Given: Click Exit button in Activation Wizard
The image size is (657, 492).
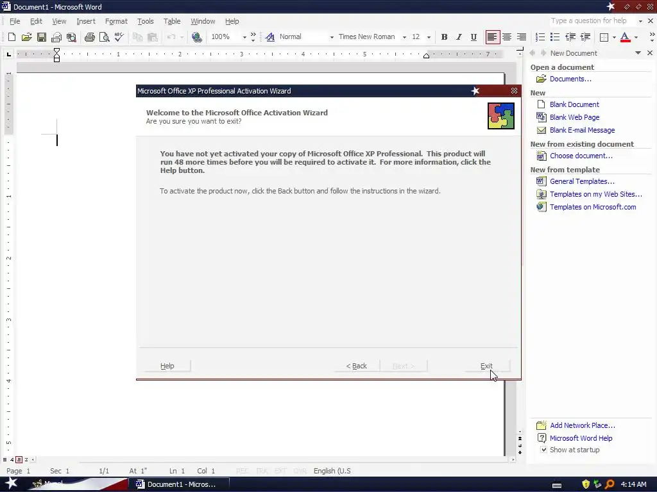Looking at the screenshot, I should pyautogui.click(x=486, y=366).
